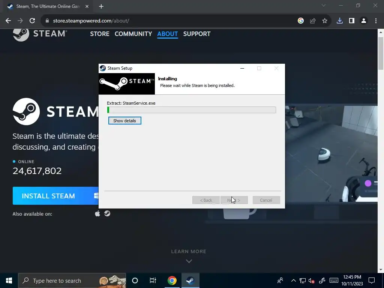
Task: Click the 'Extract: SteamService.exe' text
Action: (131, 103)
